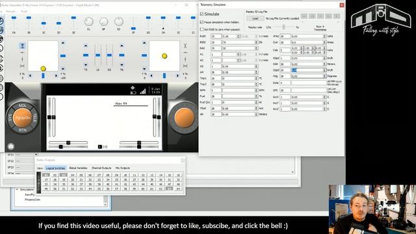The image size is (416, 234).
Task: Select the PhoenixSim tree entry
Action: (32, 200)
